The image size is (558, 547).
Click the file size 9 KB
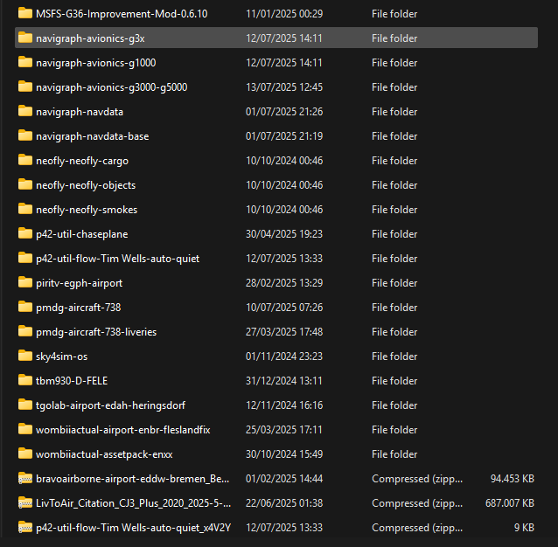(524, 528)
